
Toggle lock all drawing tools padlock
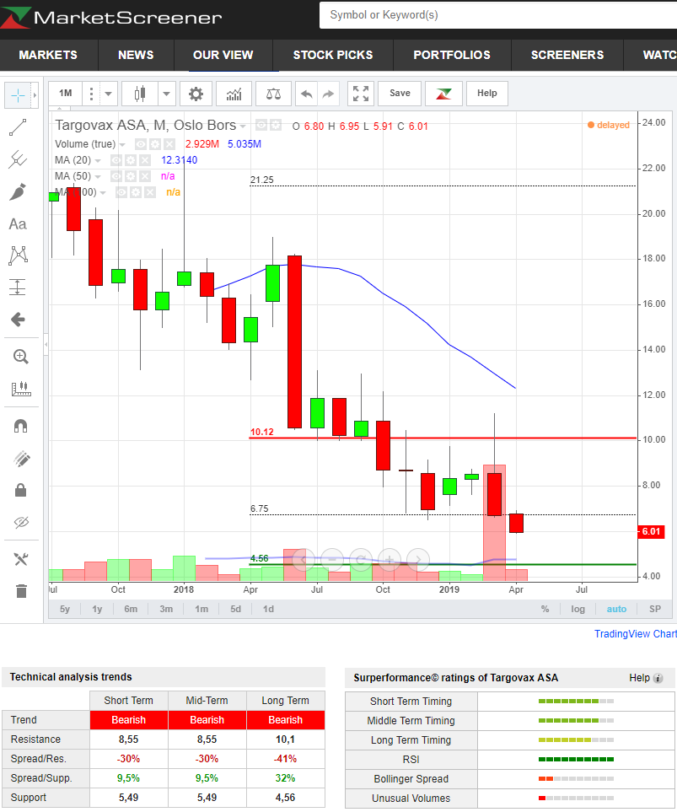click(21, 490)
